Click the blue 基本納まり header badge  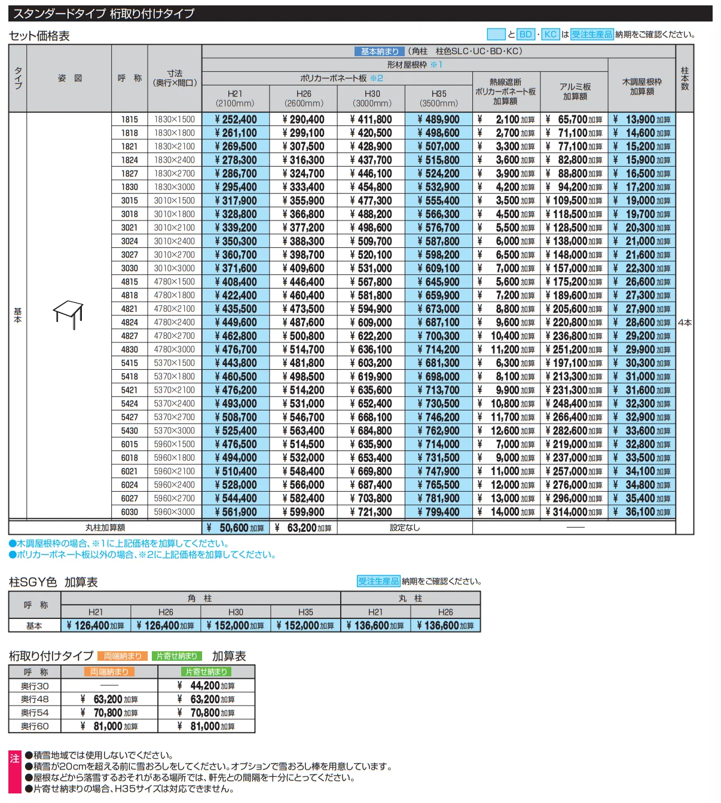point(380,51)
